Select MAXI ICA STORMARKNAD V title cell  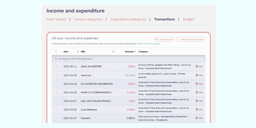tap(96, 93)
